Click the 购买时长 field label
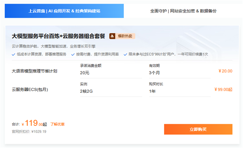 pyautogui.click(x=156, y=84)
